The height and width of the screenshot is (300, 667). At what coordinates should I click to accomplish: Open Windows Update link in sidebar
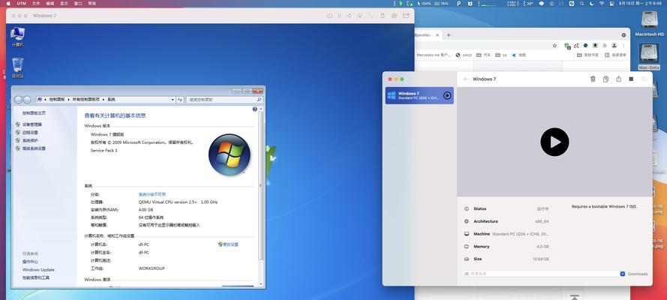(38, 270)
